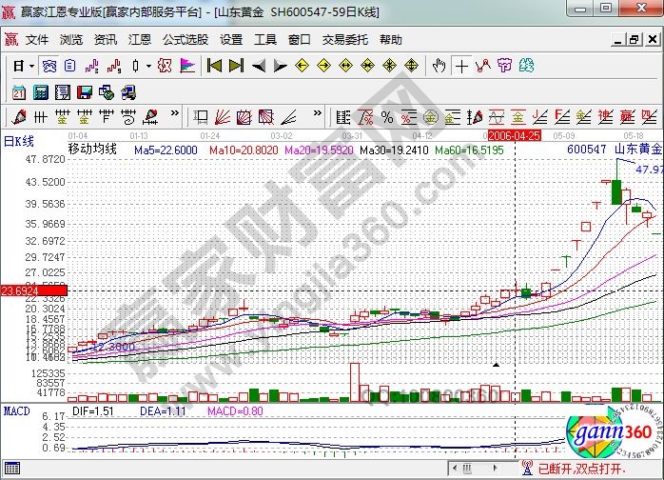Open the calculator tool
The image size is (664, 480).
tap(40, 92)
